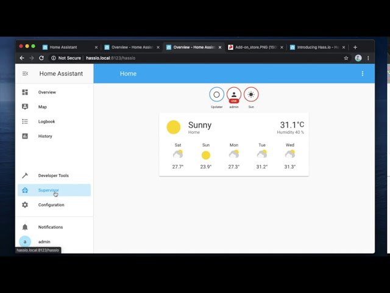Screen dimensions: 390x293
Task: Go to History in the sidebar
Action: pyautogui.click(x=54, y=136)
